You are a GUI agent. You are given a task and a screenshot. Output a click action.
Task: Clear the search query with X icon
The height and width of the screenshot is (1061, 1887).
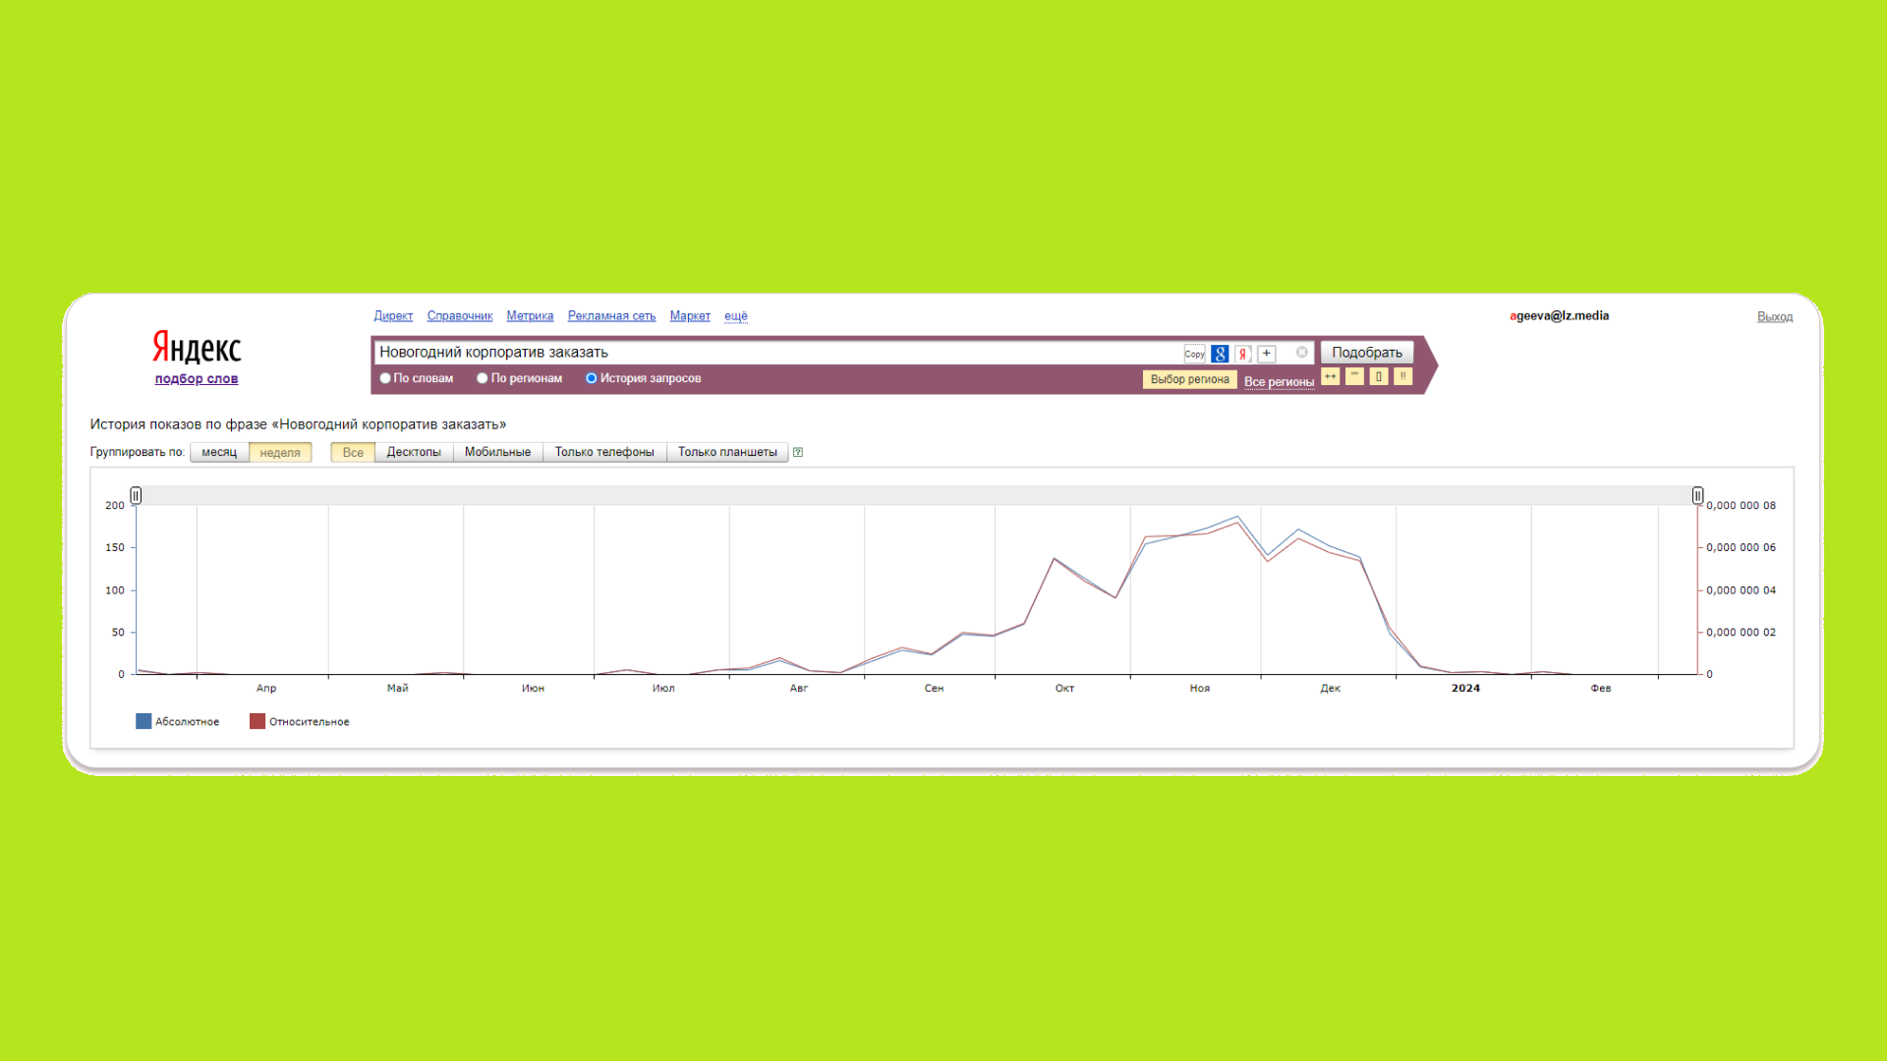(x=1302, y=352)
